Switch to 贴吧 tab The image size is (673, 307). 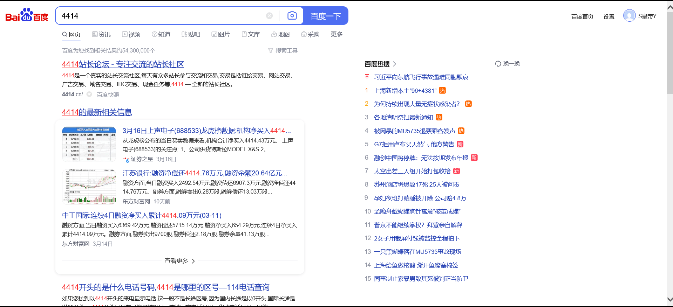pos(191,34)
